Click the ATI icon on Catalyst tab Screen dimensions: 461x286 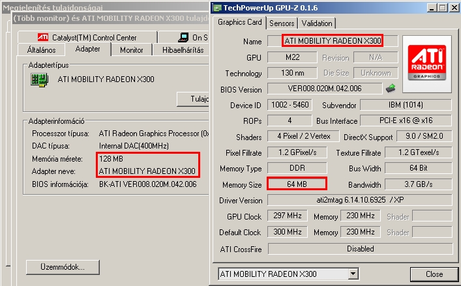point(43,37)
